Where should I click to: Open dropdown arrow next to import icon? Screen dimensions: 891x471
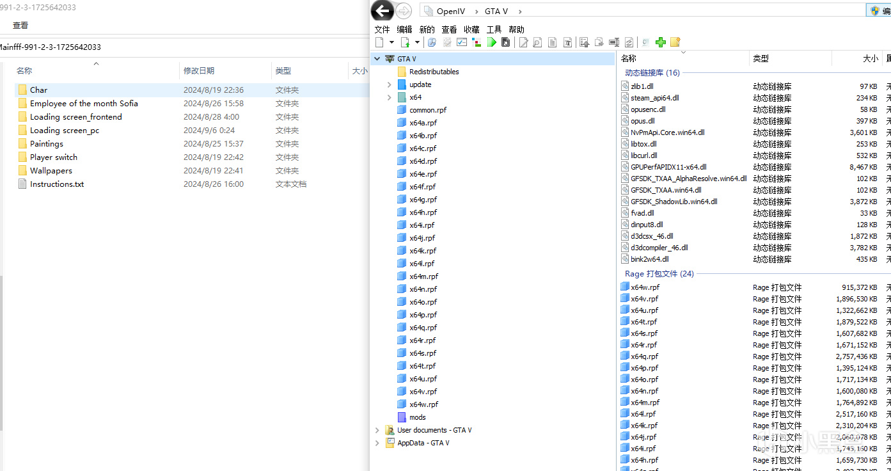[418, 42]
